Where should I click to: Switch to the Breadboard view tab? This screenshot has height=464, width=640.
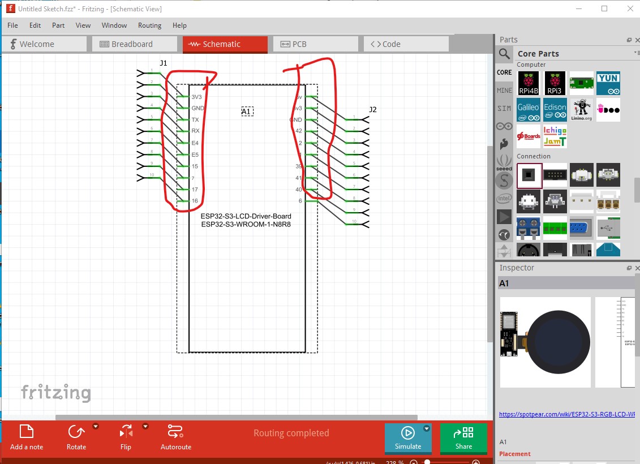click(135, 44)
